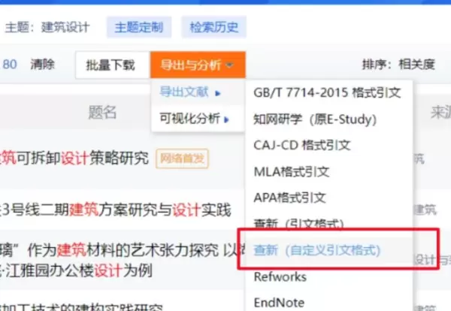The image size is (451, 311).
Task: Click 清除 to clear selections
Action: [x=42, y=65]
